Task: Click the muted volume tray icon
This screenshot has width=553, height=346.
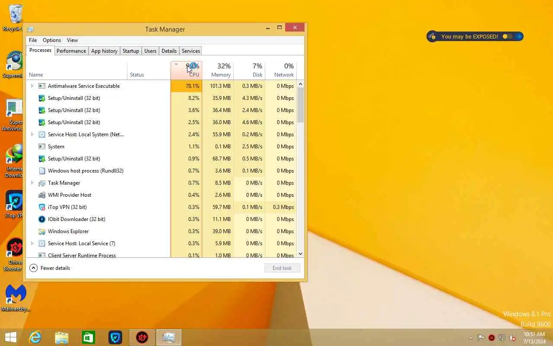Action: click(x=512, y=338)
